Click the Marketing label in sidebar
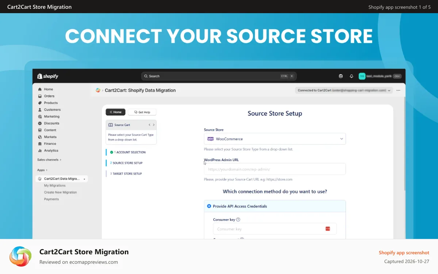This screenshot has width=438, height=274. point(52,117)
